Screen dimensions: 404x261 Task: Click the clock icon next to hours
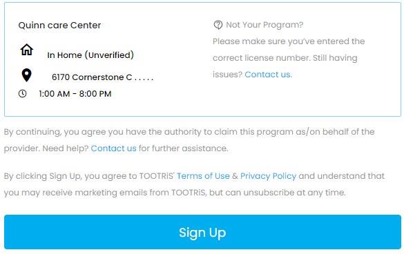click(x=22, y=93)
